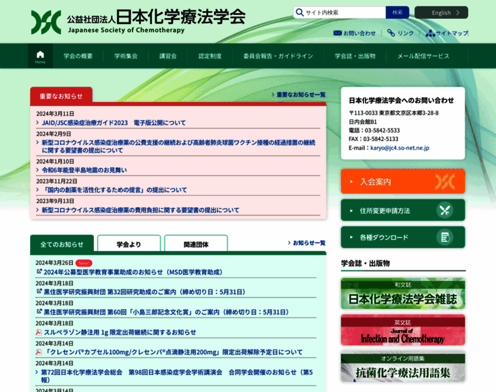Screen dimensions: 496x392
Task: Open 講習会 menu
Action: (168, 56)
